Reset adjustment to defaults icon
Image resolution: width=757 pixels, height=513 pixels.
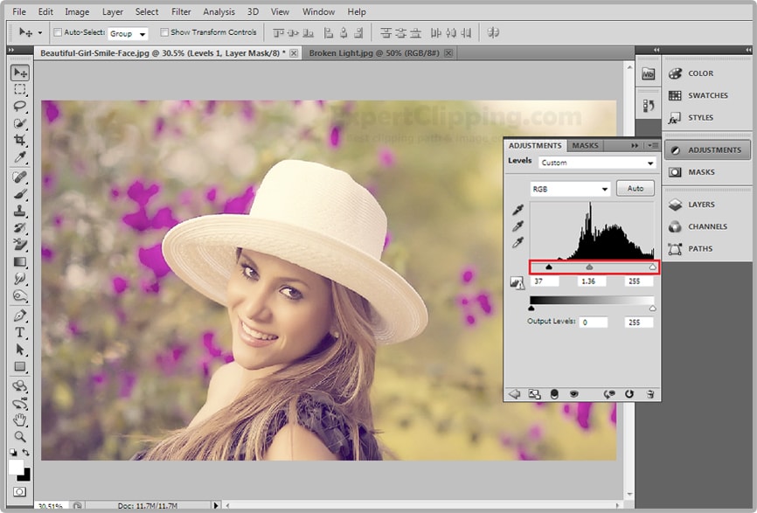(629, 394)
